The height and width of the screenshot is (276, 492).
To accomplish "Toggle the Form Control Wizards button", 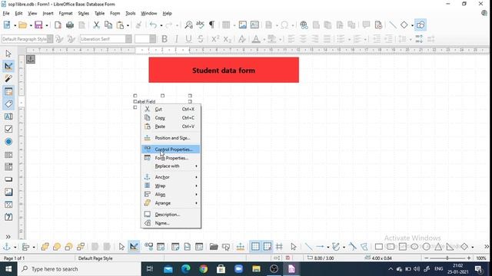I will pos(8,78).
